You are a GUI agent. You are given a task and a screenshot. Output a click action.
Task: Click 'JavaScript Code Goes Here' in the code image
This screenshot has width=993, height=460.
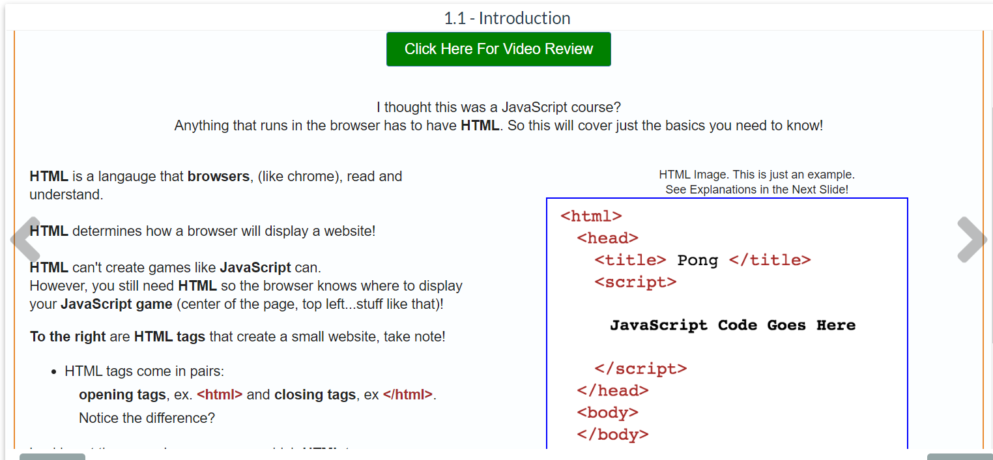point(732,325)
